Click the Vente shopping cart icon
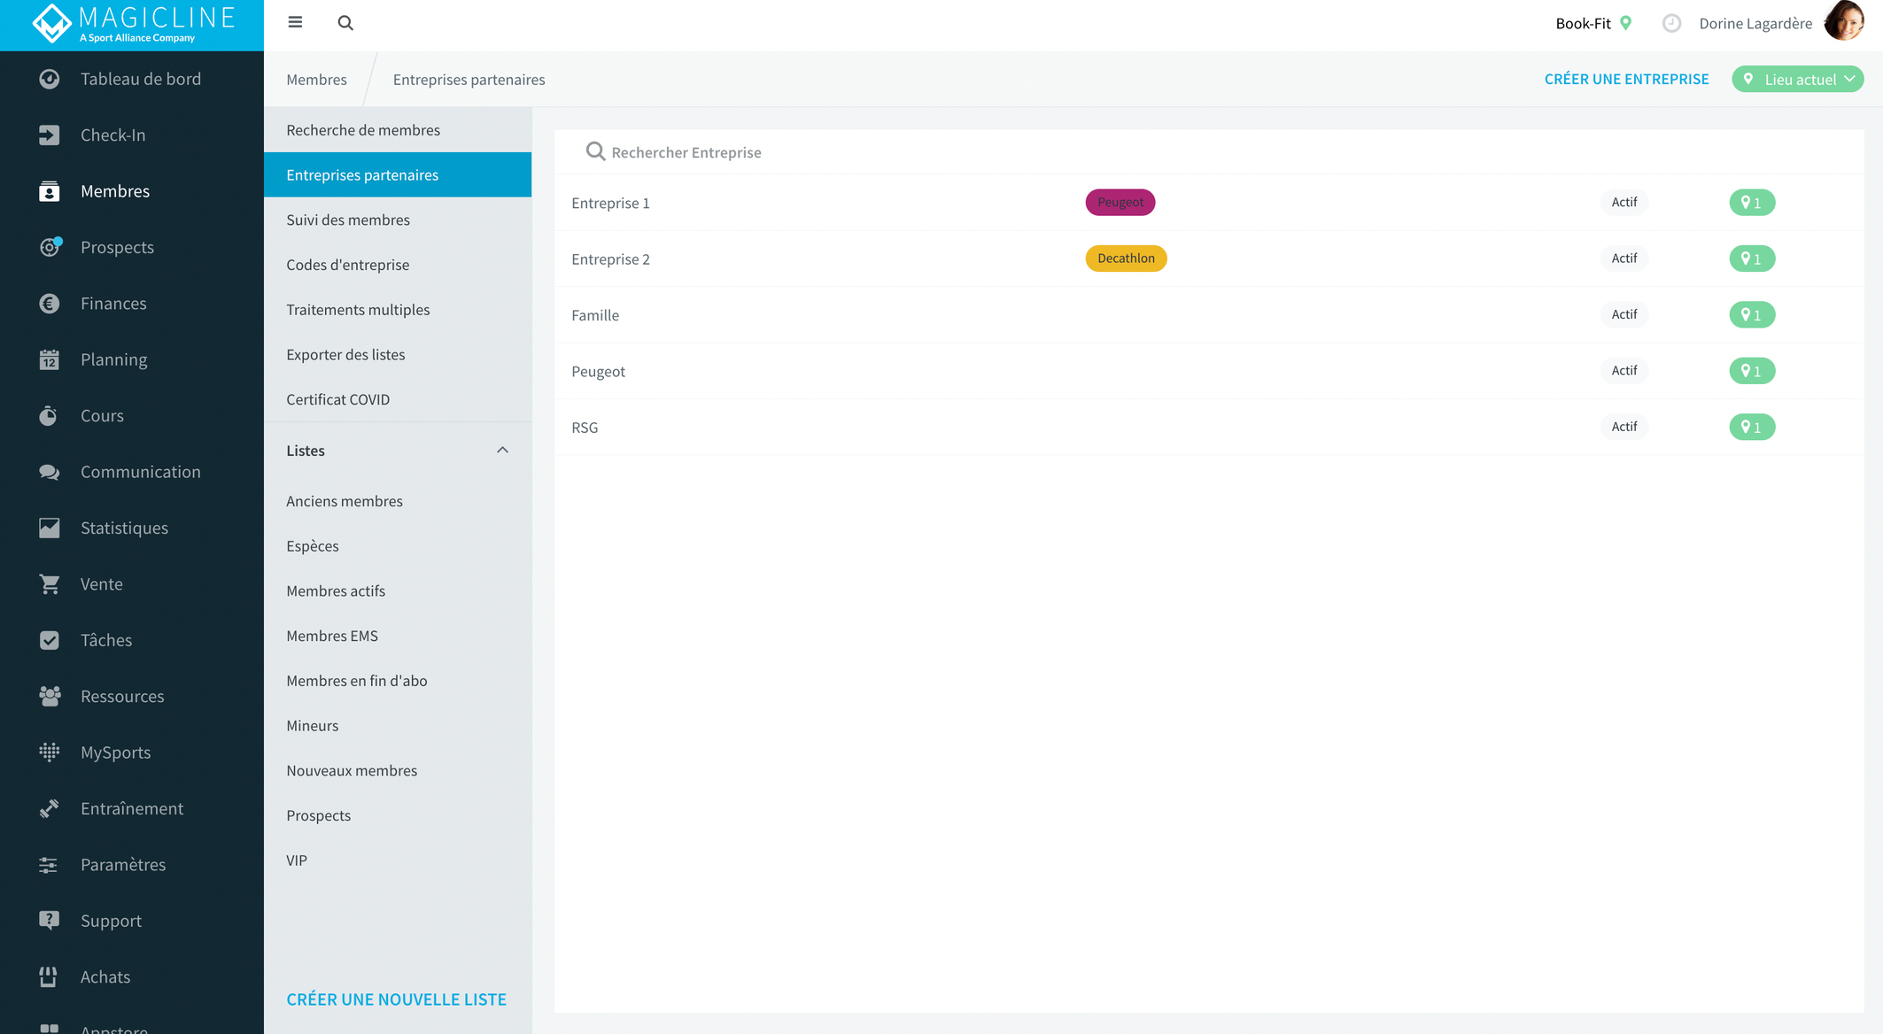The height and width of the screenshot is (1034, 1883). tap(50, 584)
